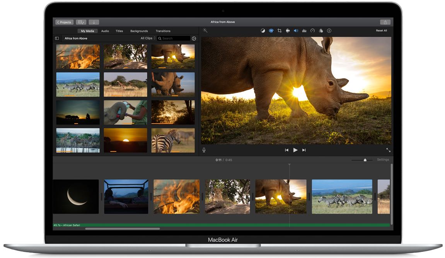Open the Transitions tab
Image resolution: width=445 pixels, height=258 pixels.
click(163, 31)
